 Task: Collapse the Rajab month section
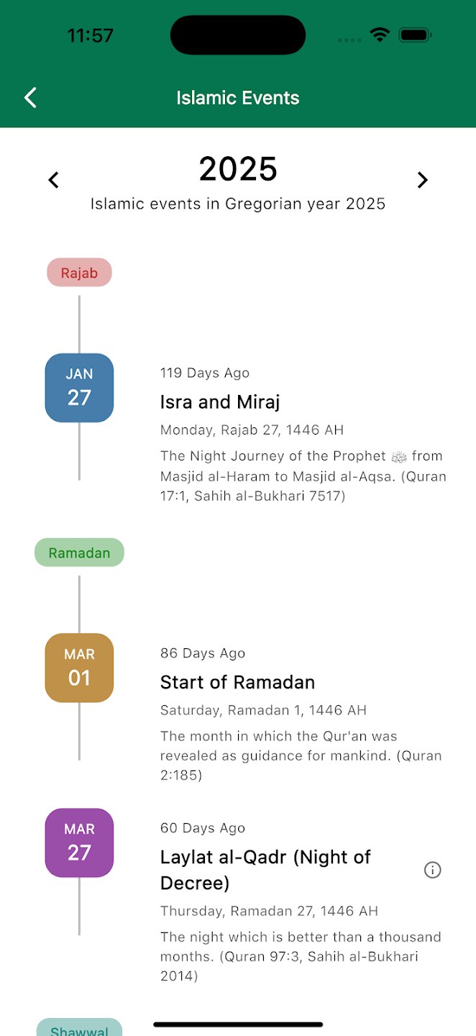(x=79, y=273)
